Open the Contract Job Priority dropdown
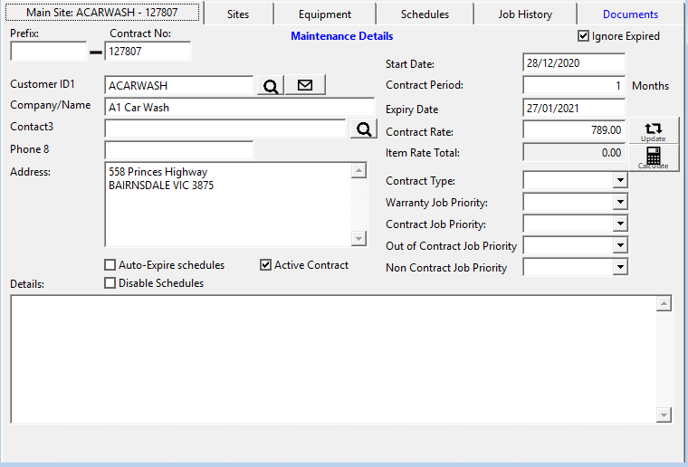688x467 pixels. tap(619, 224)
